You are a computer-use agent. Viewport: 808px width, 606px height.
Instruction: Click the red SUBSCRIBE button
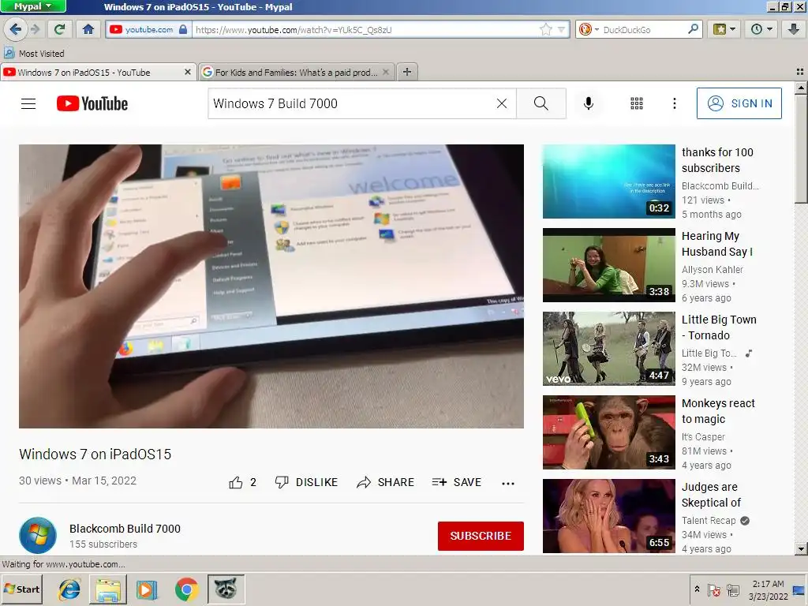tap(481, 536)
